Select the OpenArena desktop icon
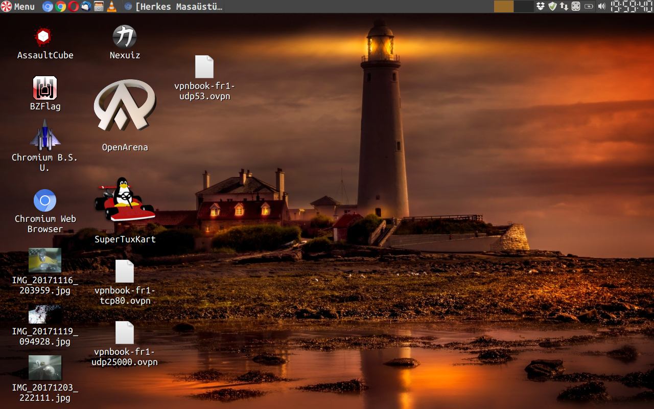 (x=125, y=105)
